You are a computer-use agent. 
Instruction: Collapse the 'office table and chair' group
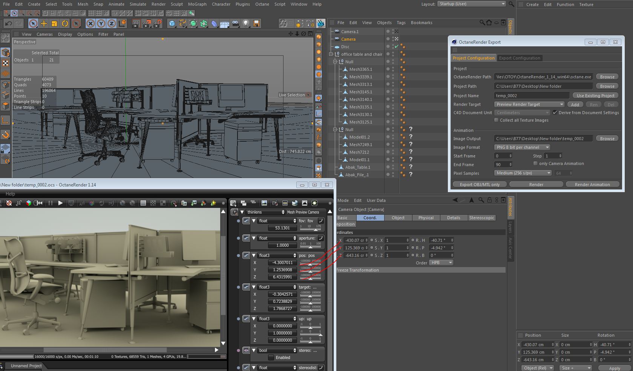point(331,54)
